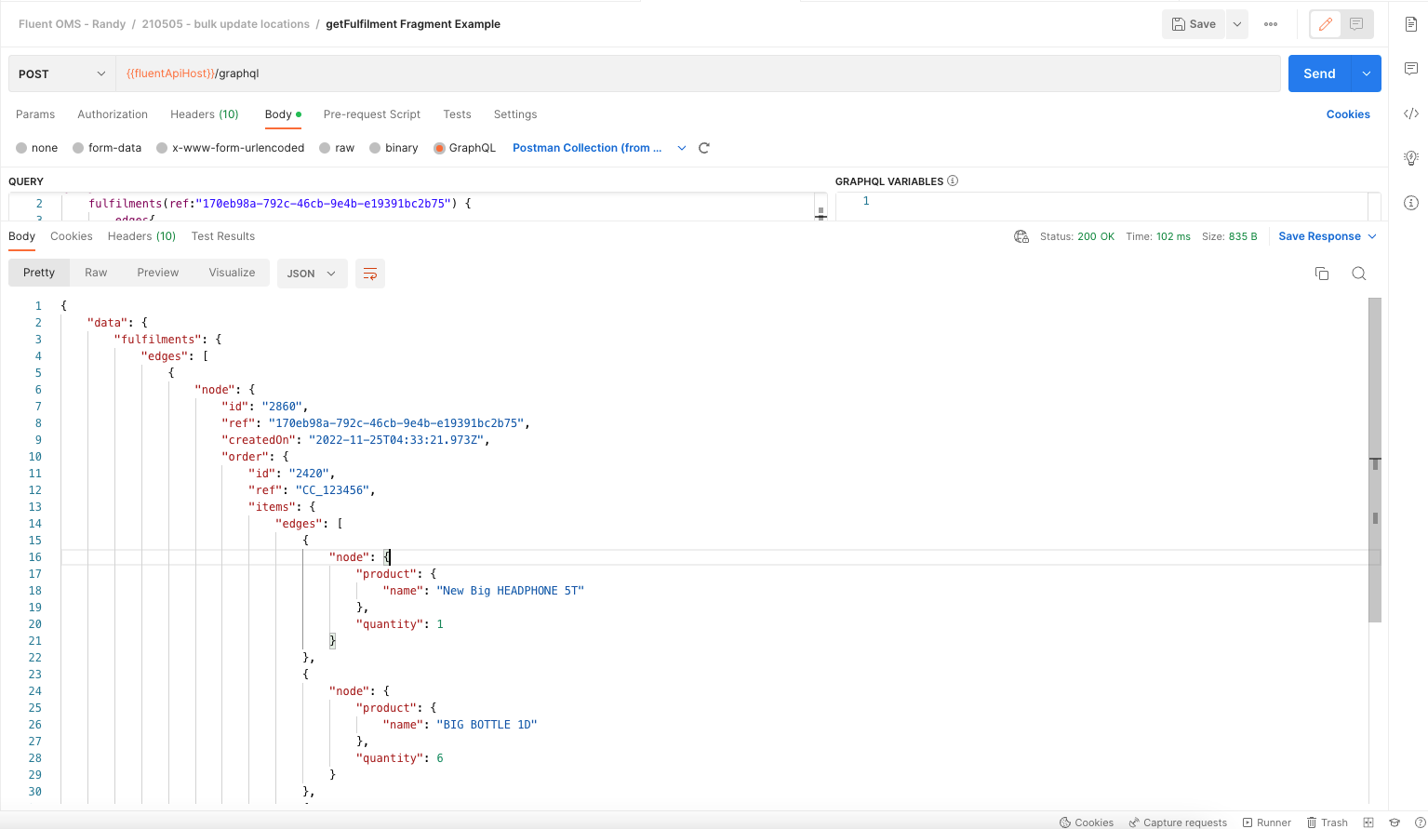Open the request info icon in sidebar
The height and width of the screenshot is (829, 1428).
[x=1410, y=203]
